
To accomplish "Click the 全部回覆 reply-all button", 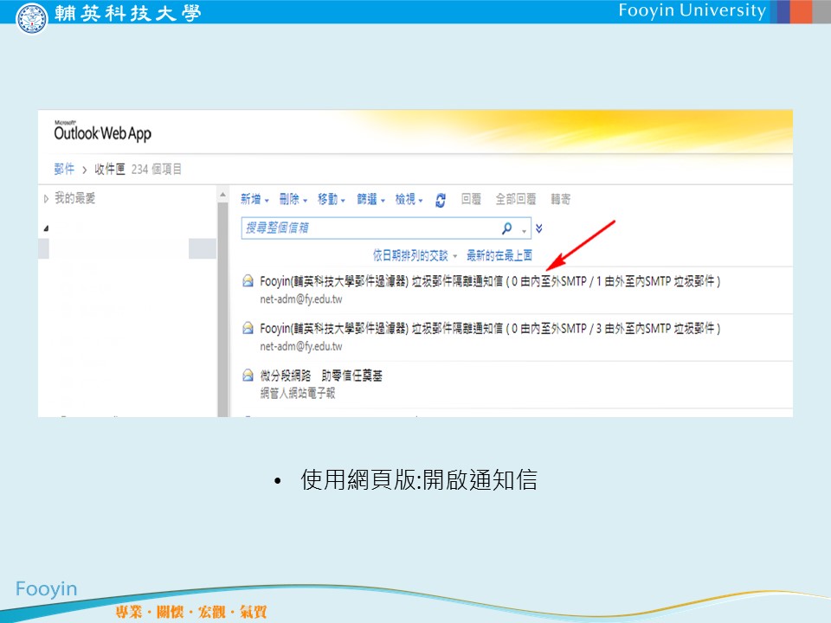I will click(516, 199).
